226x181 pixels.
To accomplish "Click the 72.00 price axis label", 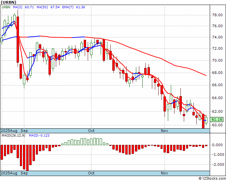I will 217,48.
